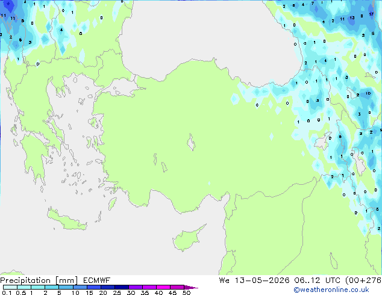The width and height of the screenshot is (382, 295).
Task: Open the weatheronline.co.uk copyright link
Action: coord(331,290)
